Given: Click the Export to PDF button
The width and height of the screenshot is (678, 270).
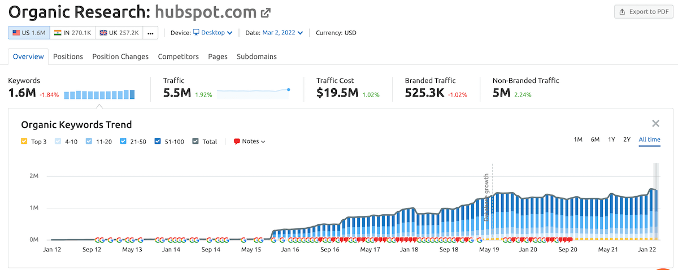Looking at the screenshot, I should 644,12.
